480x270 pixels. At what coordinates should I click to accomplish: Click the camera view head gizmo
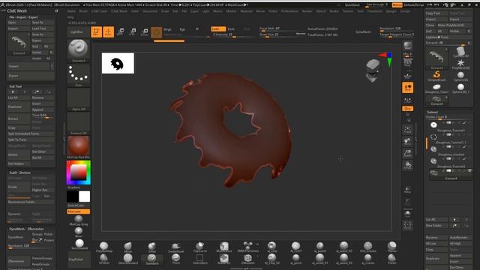point(373,70)
